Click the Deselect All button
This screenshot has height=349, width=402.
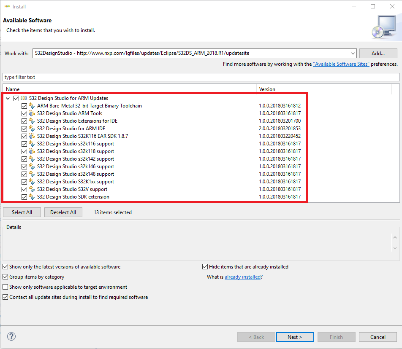tap(63, 212)
